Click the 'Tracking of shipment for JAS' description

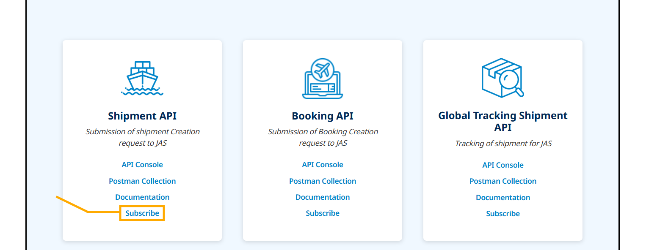point(503,144)
